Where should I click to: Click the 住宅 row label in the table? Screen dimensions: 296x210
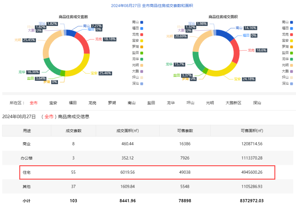click(x=26, y=172)
